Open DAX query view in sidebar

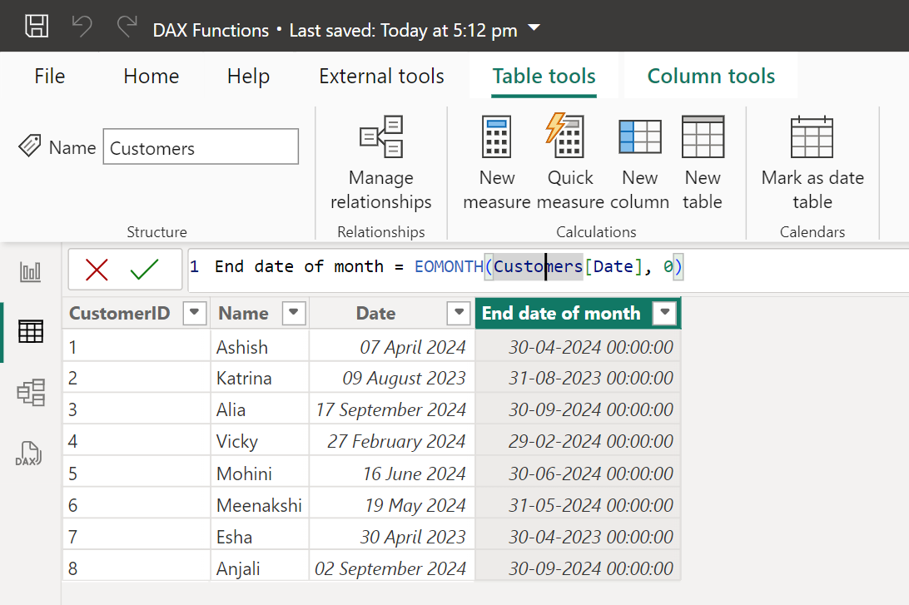(x=29, y=454)
